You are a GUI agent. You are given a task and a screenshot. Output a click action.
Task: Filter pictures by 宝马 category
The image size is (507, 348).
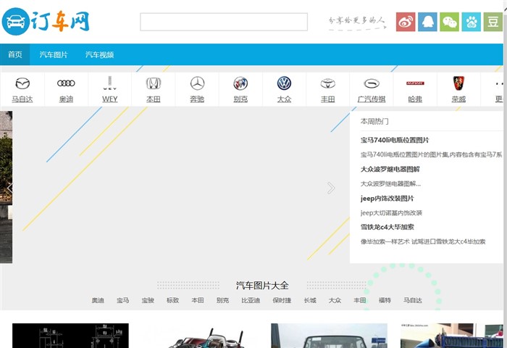(123, 300)
